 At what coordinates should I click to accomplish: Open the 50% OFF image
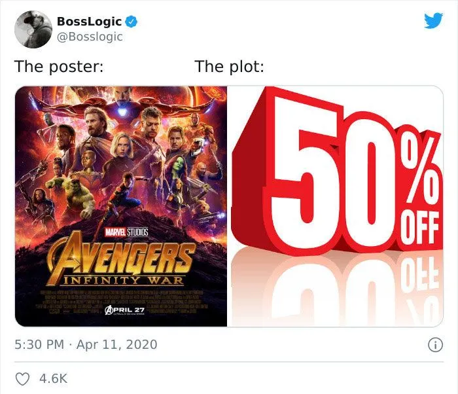335,206
